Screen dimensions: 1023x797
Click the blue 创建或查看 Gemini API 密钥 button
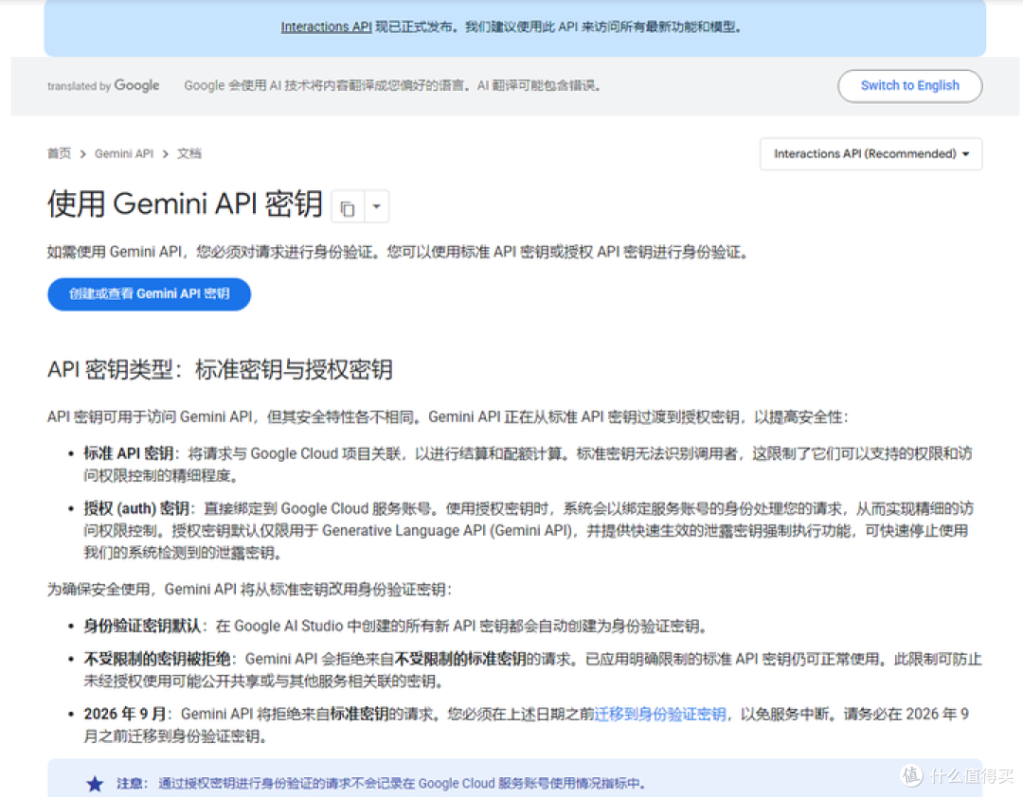tap(150, 294)
